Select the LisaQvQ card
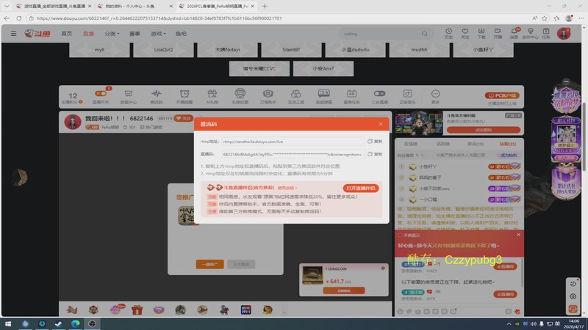The width and height of the screenshot is (588, 330). click(x=163, y=49)
